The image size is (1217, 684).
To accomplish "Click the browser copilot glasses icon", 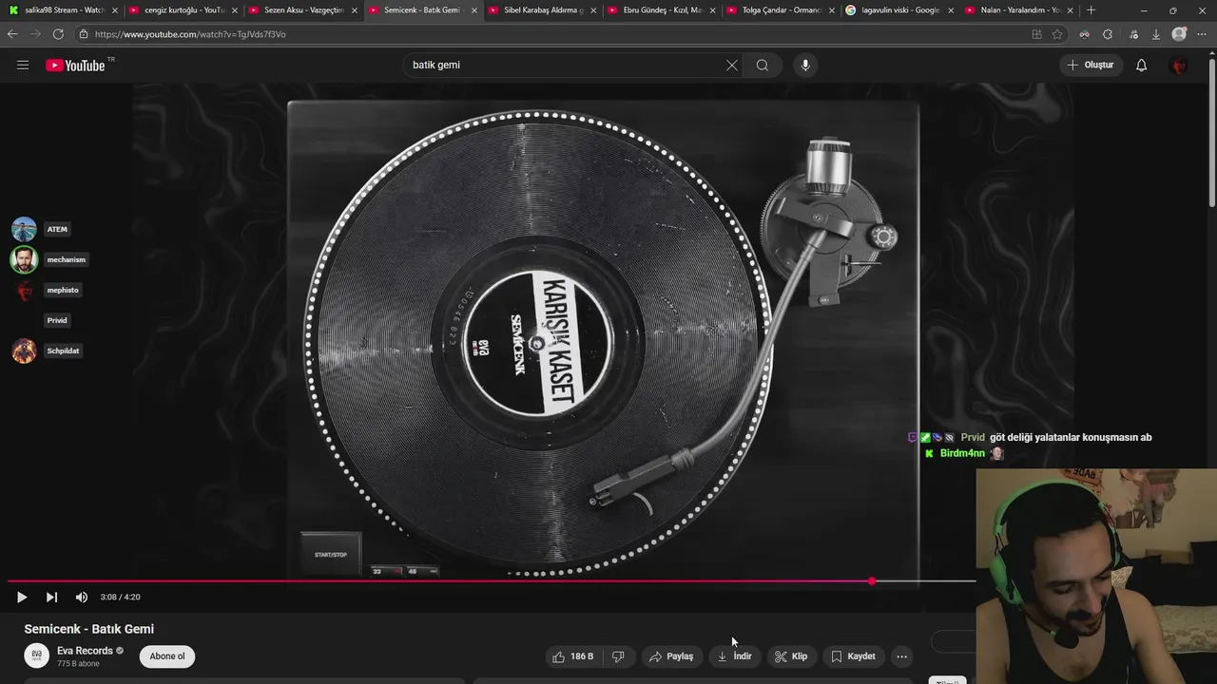I will [x=1084, y=34].
